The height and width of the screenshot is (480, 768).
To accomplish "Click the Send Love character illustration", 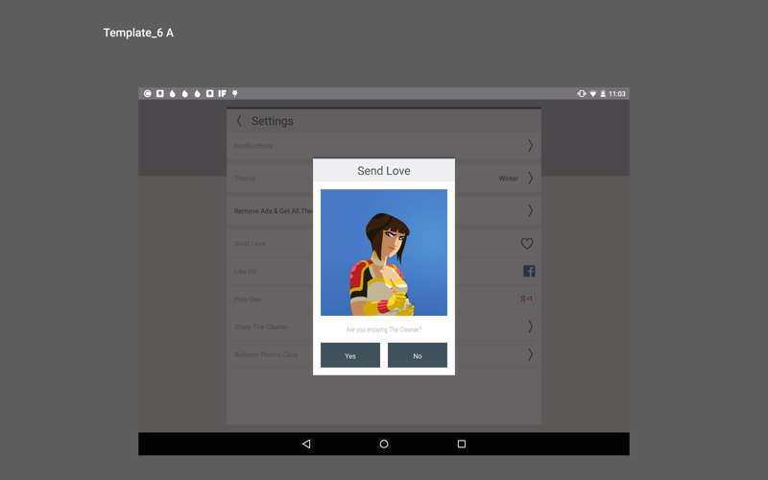I will (384, 252).
